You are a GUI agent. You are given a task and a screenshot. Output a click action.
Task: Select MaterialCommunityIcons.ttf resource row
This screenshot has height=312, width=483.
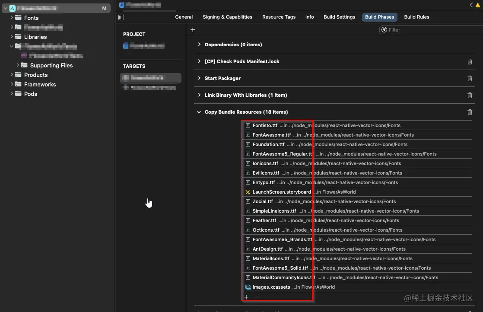tap(357, 277)
